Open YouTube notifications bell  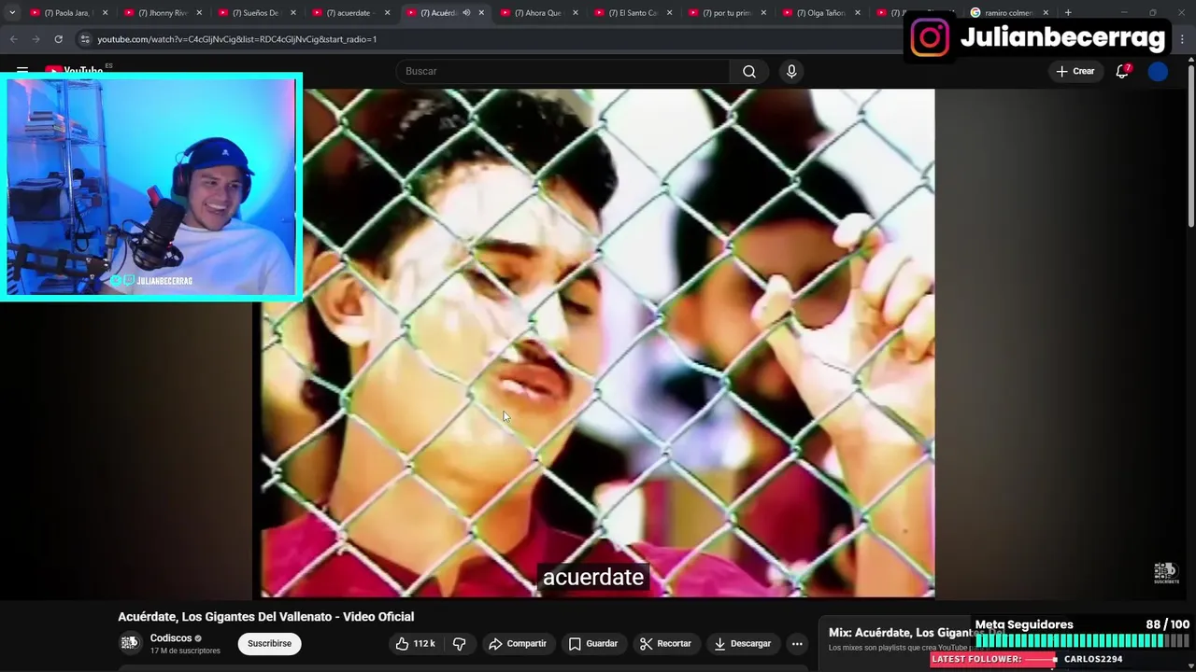pyautogui.click(x=1122, y=71)
